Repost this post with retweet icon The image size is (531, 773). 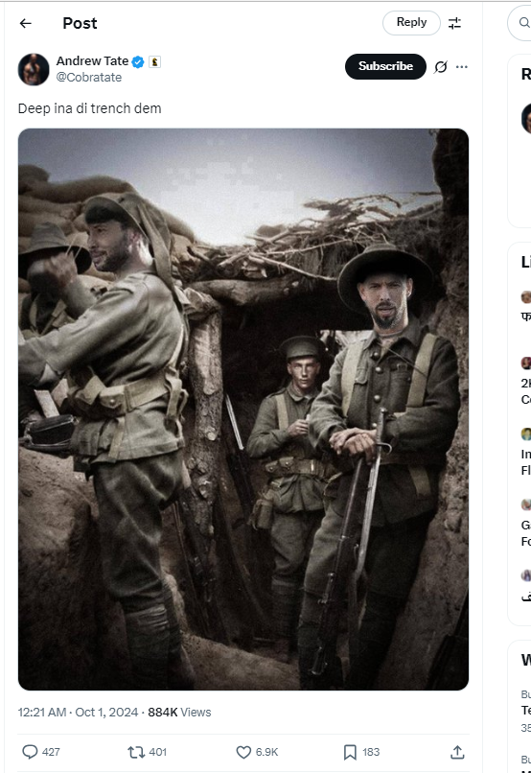(135, 752)
